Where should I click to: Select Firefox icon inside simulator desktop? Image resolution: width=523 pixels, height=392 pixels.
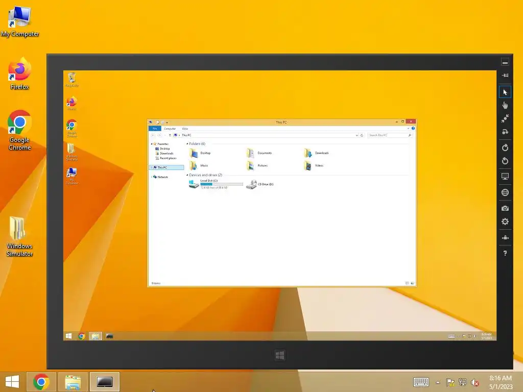[72, 103]
